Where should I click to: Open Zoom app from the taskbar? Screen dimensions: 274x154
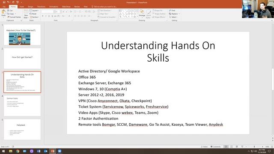tap(60, 151)
